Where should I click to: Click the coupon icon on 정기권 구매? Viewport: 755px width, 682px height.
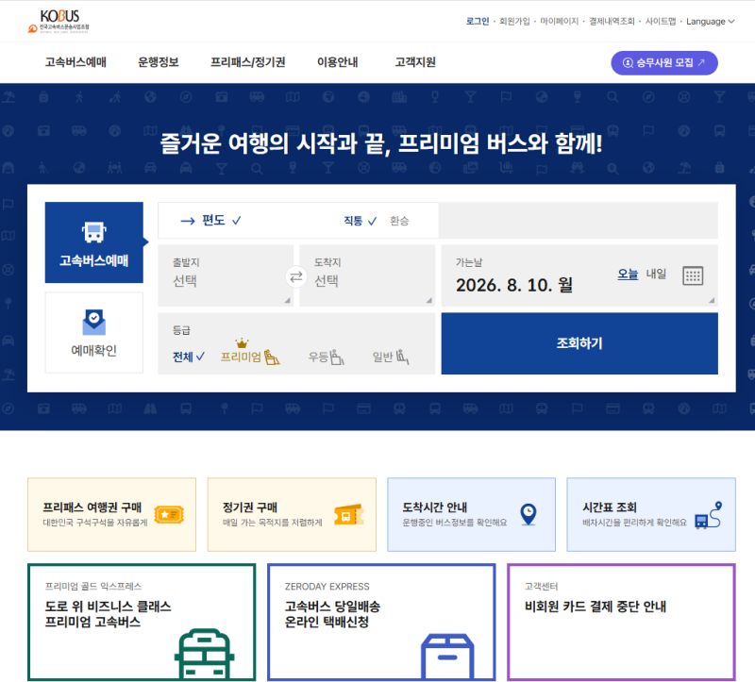coord(349,514)
